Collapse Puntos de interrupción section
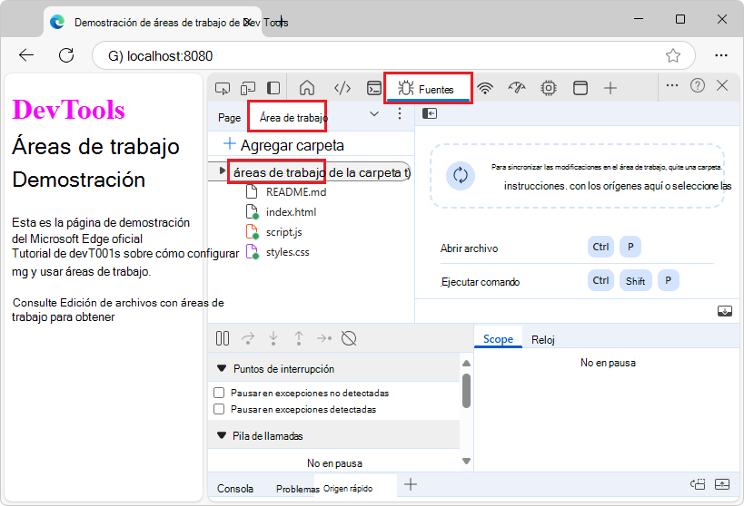 click(x=221, y=368)
